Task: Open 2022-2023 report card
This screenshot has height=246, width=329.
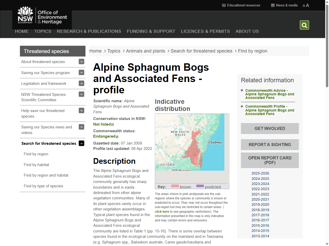Action: pos(260,189)
